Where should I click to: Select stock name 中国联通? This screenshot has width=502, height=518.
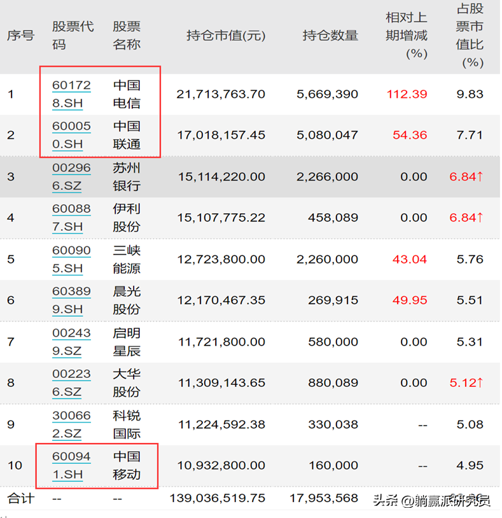(127, 135)
